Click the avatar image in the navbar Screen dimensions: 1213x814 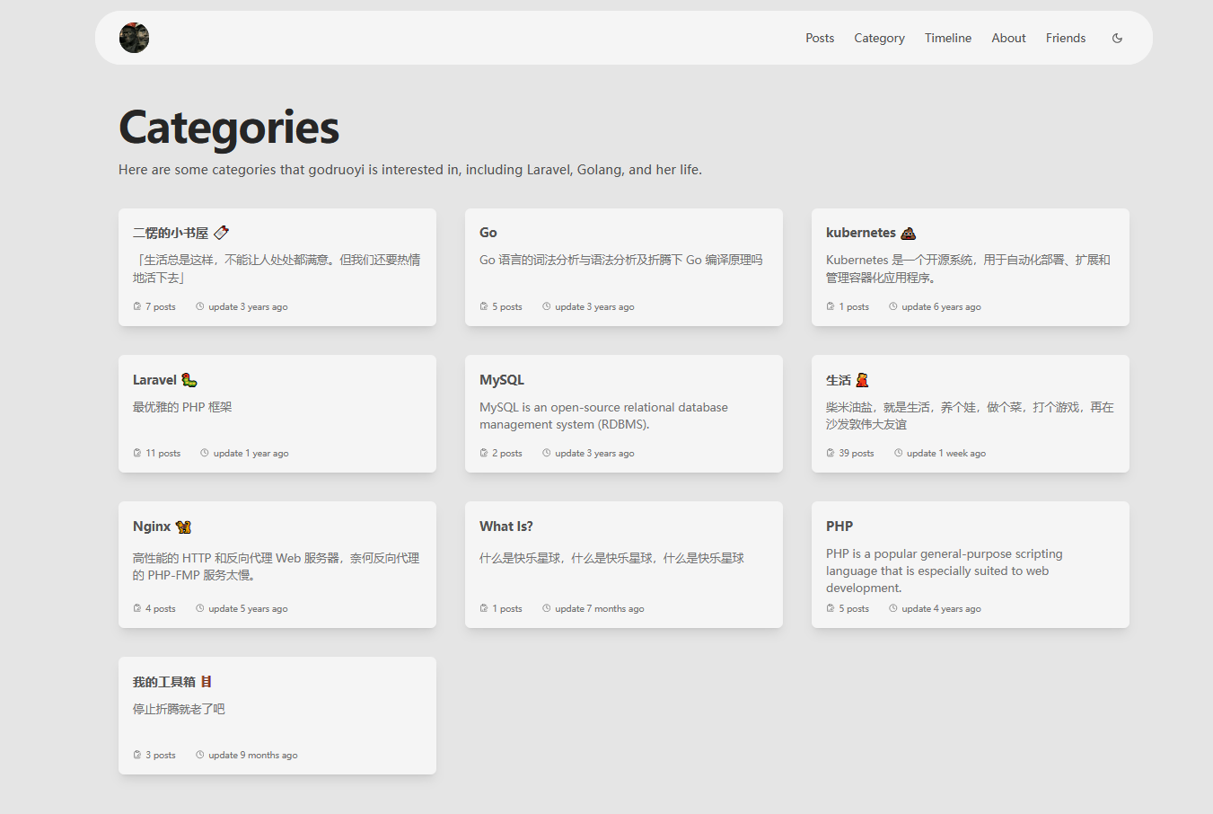134,38
